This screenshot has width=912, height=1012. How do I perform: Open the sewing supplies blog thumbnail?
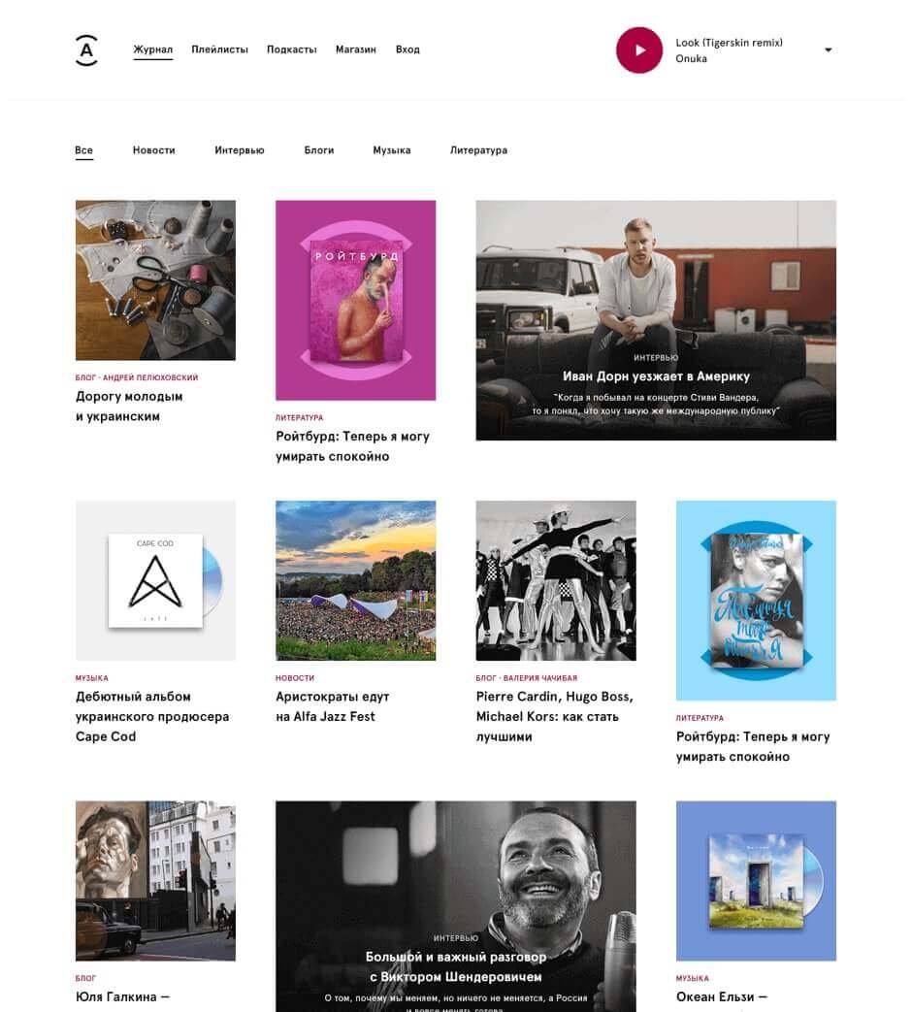pyautogui.click(x=155, y=280)
